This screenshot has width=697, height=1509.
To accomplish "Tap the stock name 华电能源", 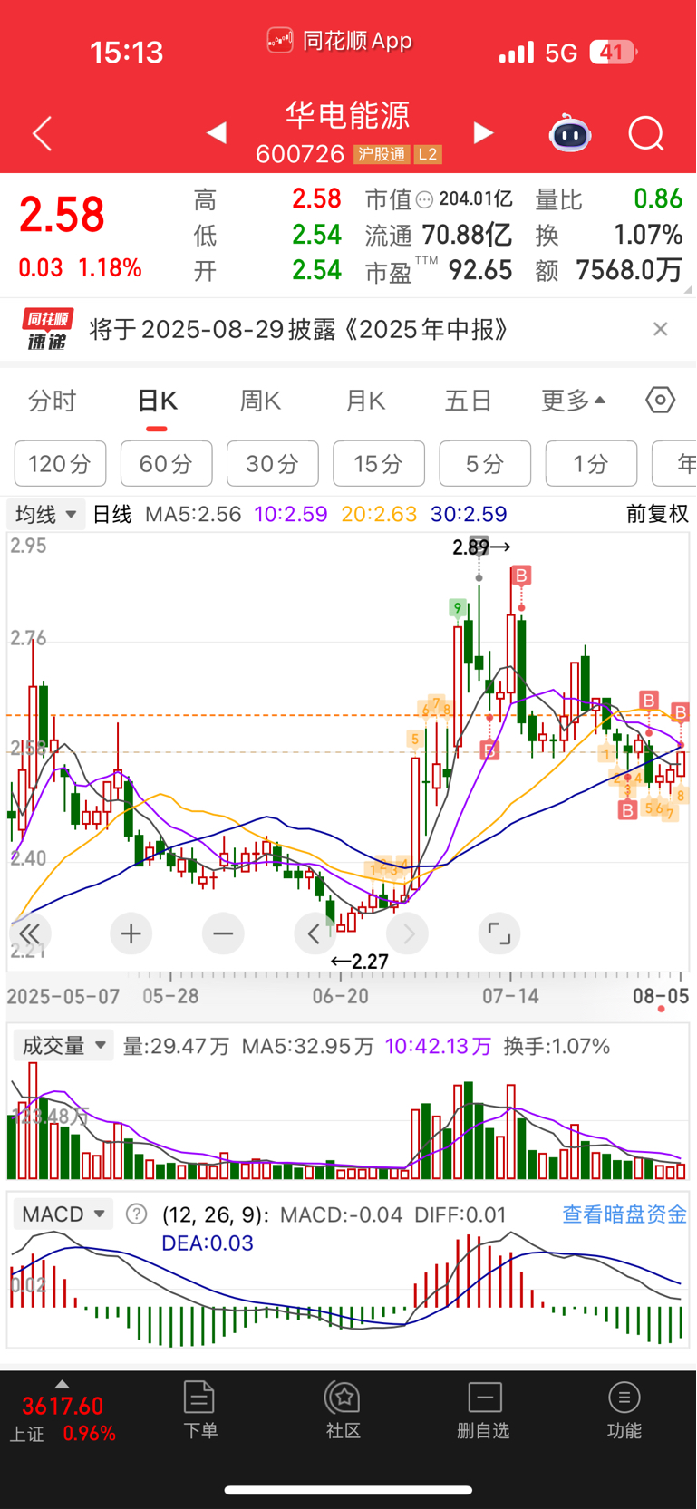I will (348, 115).
